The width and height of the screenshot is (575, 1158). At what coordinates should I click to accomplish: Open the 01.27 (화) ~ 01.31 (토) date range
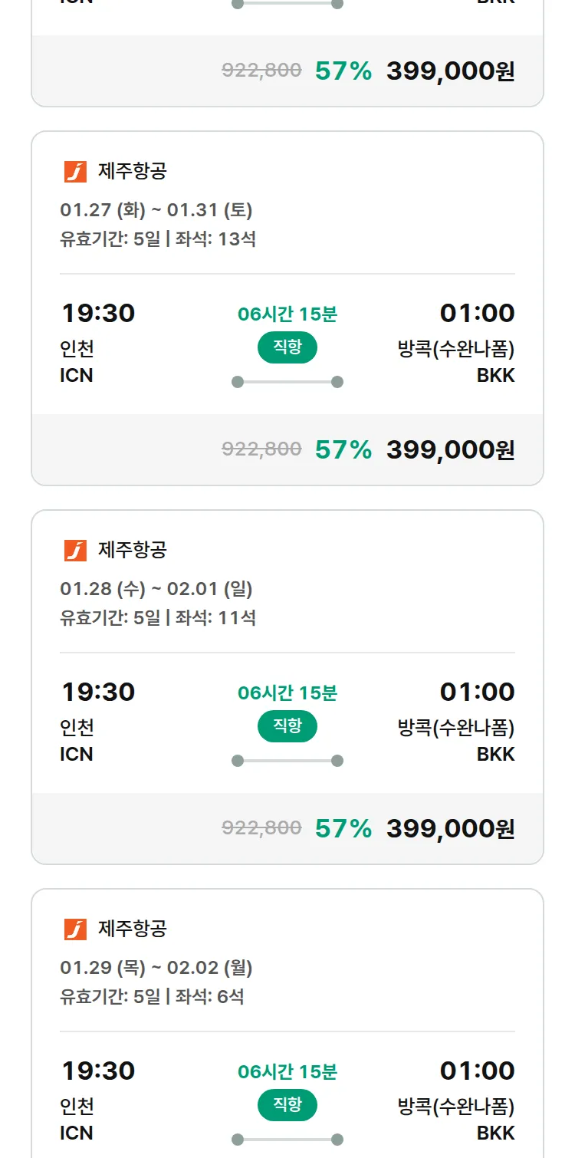(x=156, y=210)
